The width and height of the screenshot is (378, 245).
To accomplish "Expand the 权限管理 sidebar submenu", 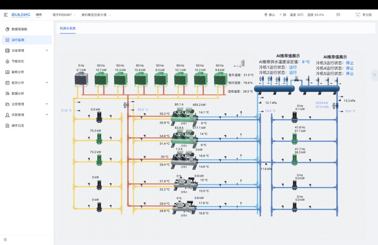I will [x=47, y=115].
